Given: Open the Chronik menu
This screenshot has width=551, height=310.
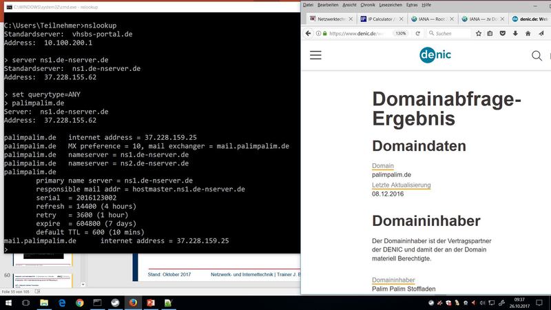Looking at the screenshot, I should 368,5.
